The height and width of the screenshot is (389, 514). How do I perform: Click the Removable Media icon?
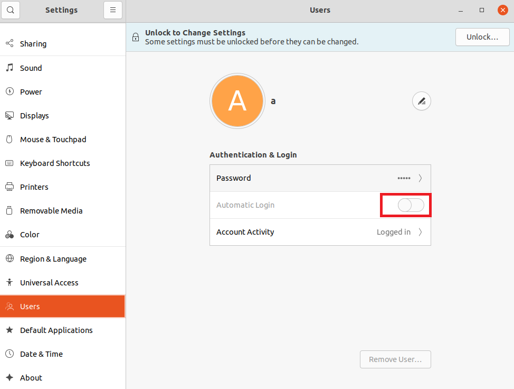9,210
